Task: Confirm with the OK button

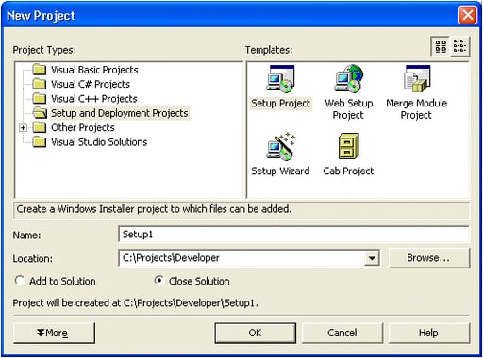Action: coord(255,333)
